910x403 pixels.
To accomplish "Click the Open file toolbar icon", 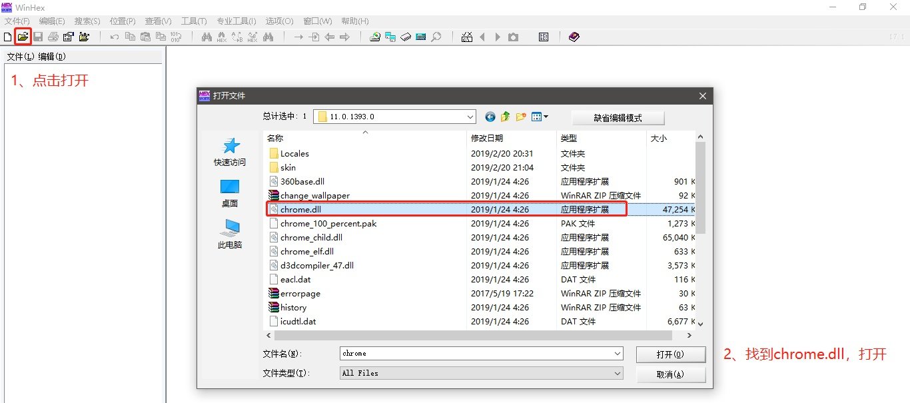I will (x=23, y=37).
